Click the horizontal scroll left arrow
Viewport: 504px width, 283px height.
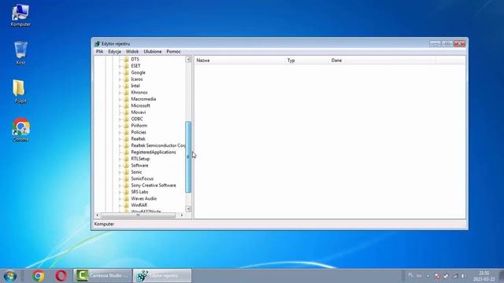tap(98, 215)
